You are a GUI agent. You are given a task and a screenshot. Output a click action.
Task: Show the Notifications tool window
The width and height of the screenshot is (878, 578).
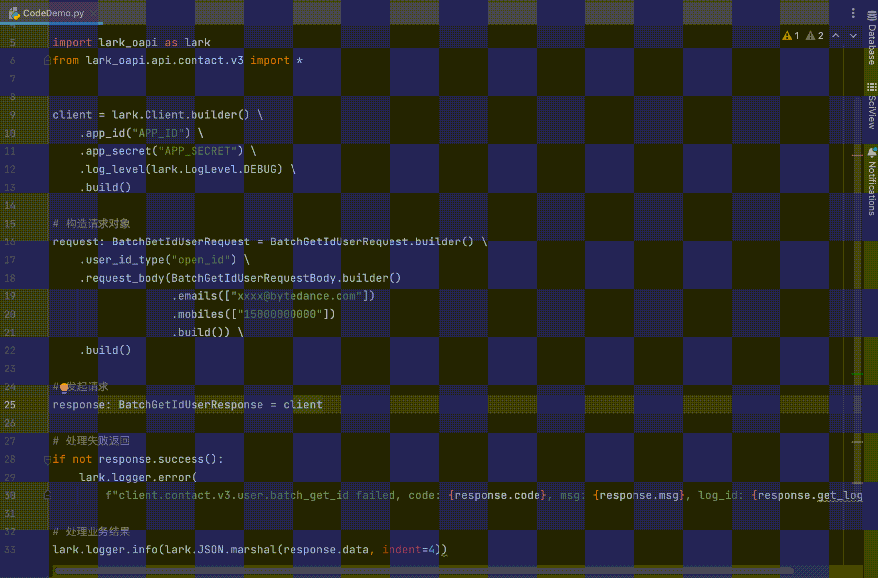point(872,182)
